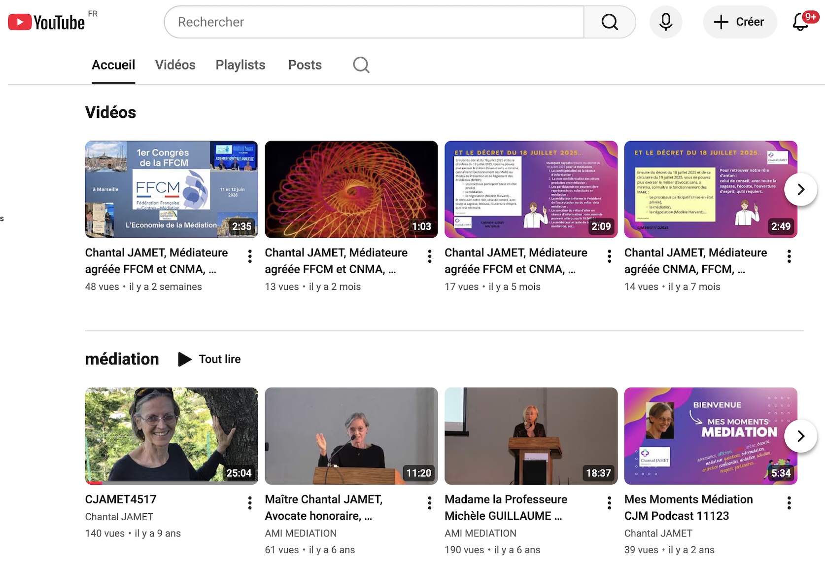This screenshot has width=825, height=570.
Task: Click the YouTube logo home icon
Action: [x=46, y=22]
